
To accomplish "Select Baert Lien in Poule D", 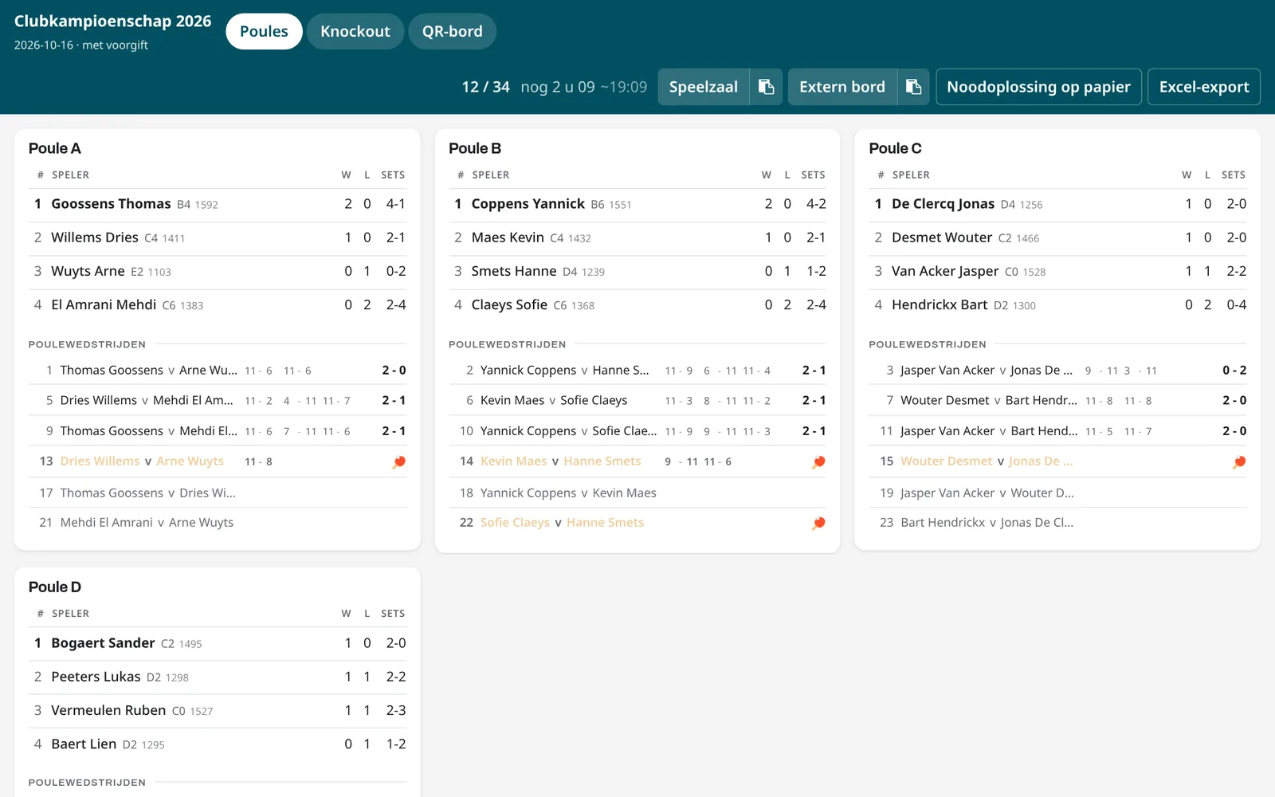I will pos(218,744).
